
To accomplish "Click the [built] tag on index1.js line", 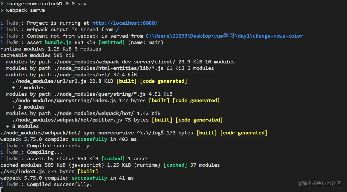I will coord(88,172).
